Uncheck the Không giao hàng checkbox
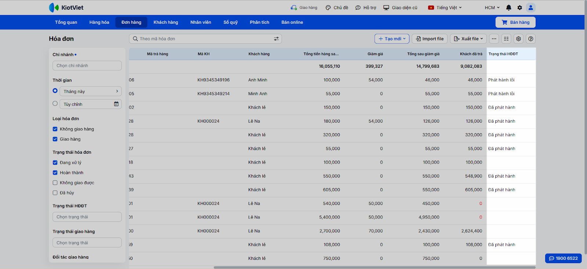587x269 pixels. pyautogui.click(x=55, y=129)
